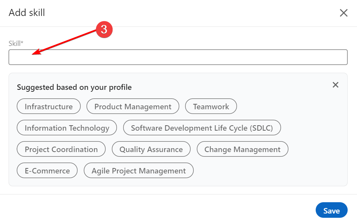Click the red step 3 badge
The width and height of the screenshot is (357, 224).
coord(104,30)
